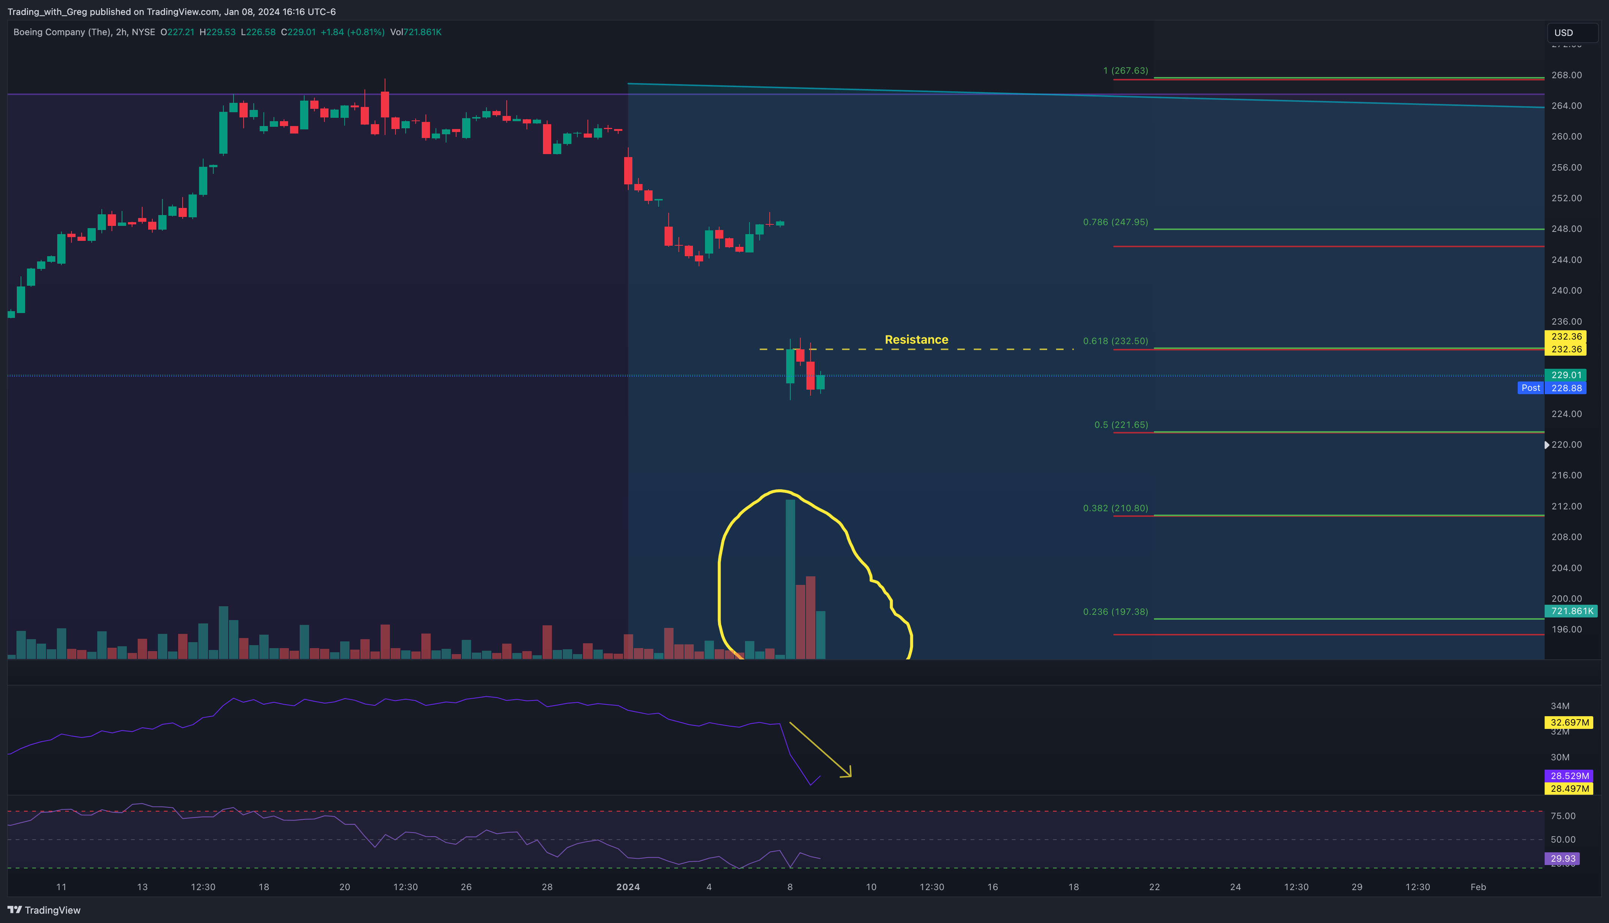
Task: Click the 2024 label on the time axis
Action: (628, 887)
